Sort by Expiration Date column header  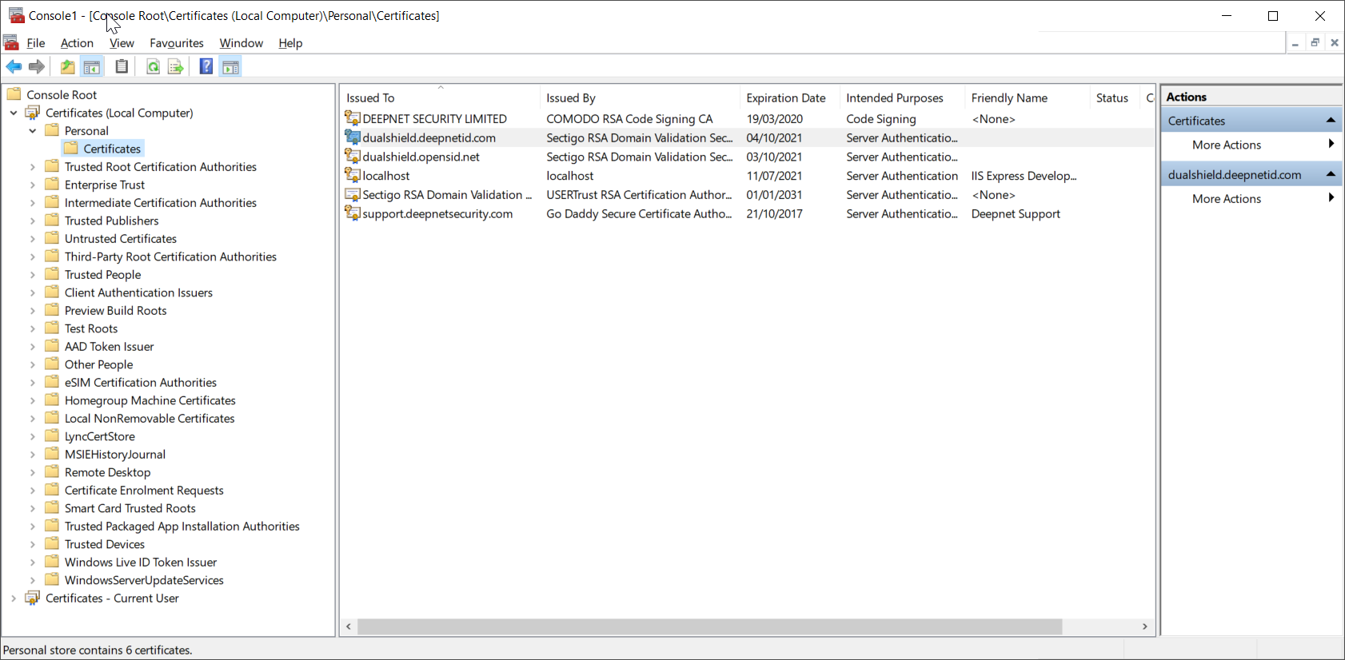pos(785,98)
